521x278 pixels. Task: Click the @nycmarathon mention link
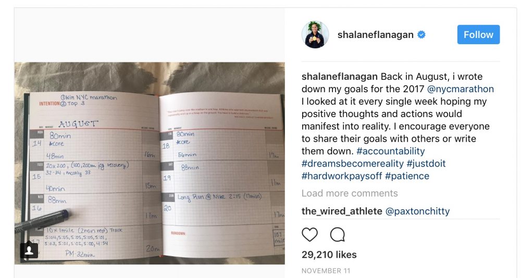click(x=461, y=89)
